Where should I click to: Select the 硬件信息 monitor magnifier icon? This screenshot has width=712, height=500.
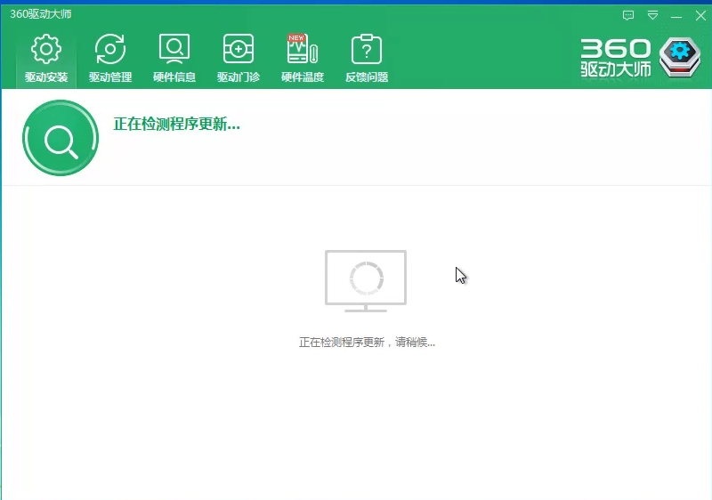click(174, 49)
